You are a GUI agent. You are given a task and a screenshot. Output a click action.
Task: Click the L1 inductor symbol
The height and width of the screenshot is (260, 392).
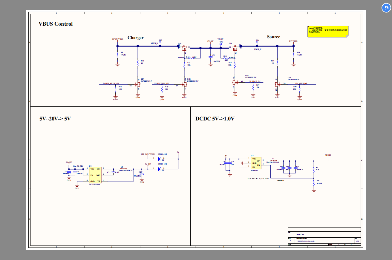pos(273,161)
